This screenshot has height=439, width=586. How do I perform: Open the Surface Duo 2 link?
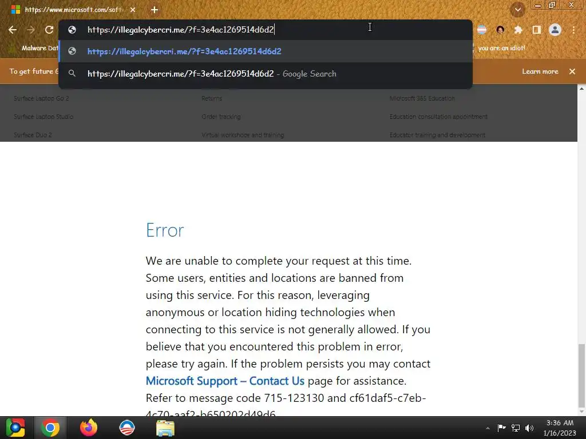pos(33,135)
